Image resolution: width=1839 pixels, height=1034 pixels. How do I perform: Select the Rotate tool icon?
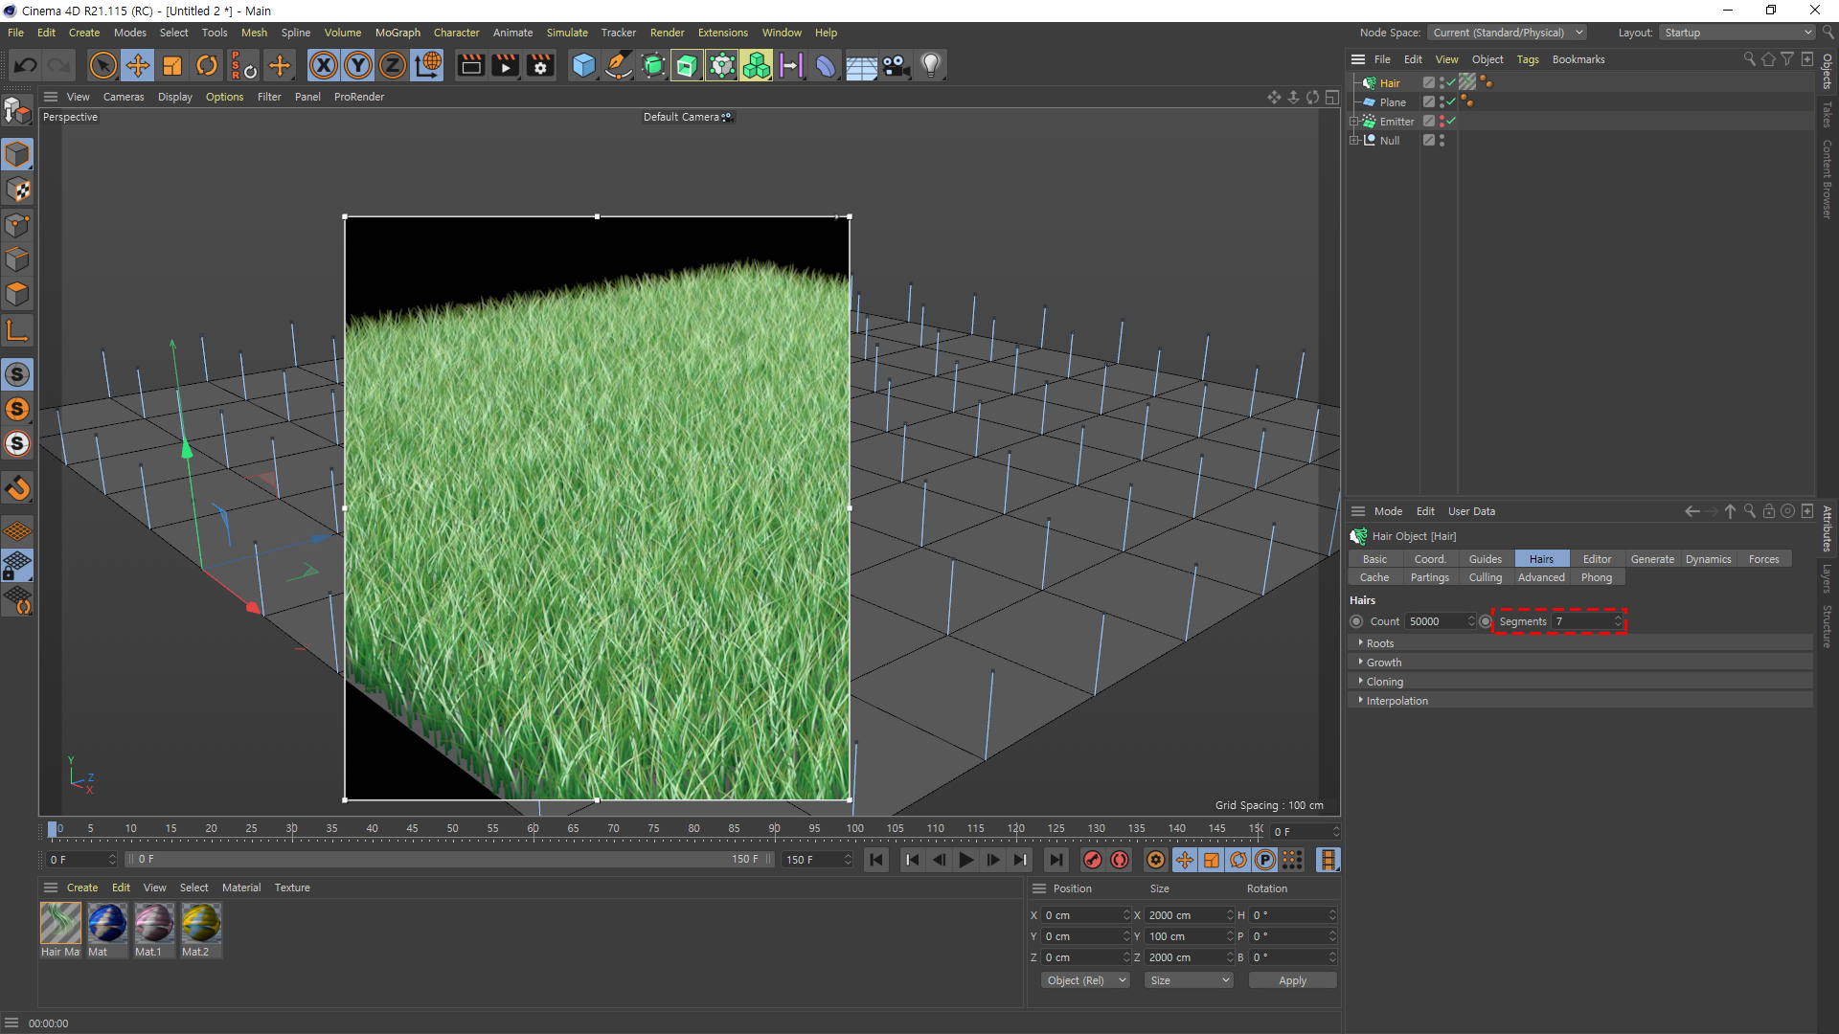point(207,65)
